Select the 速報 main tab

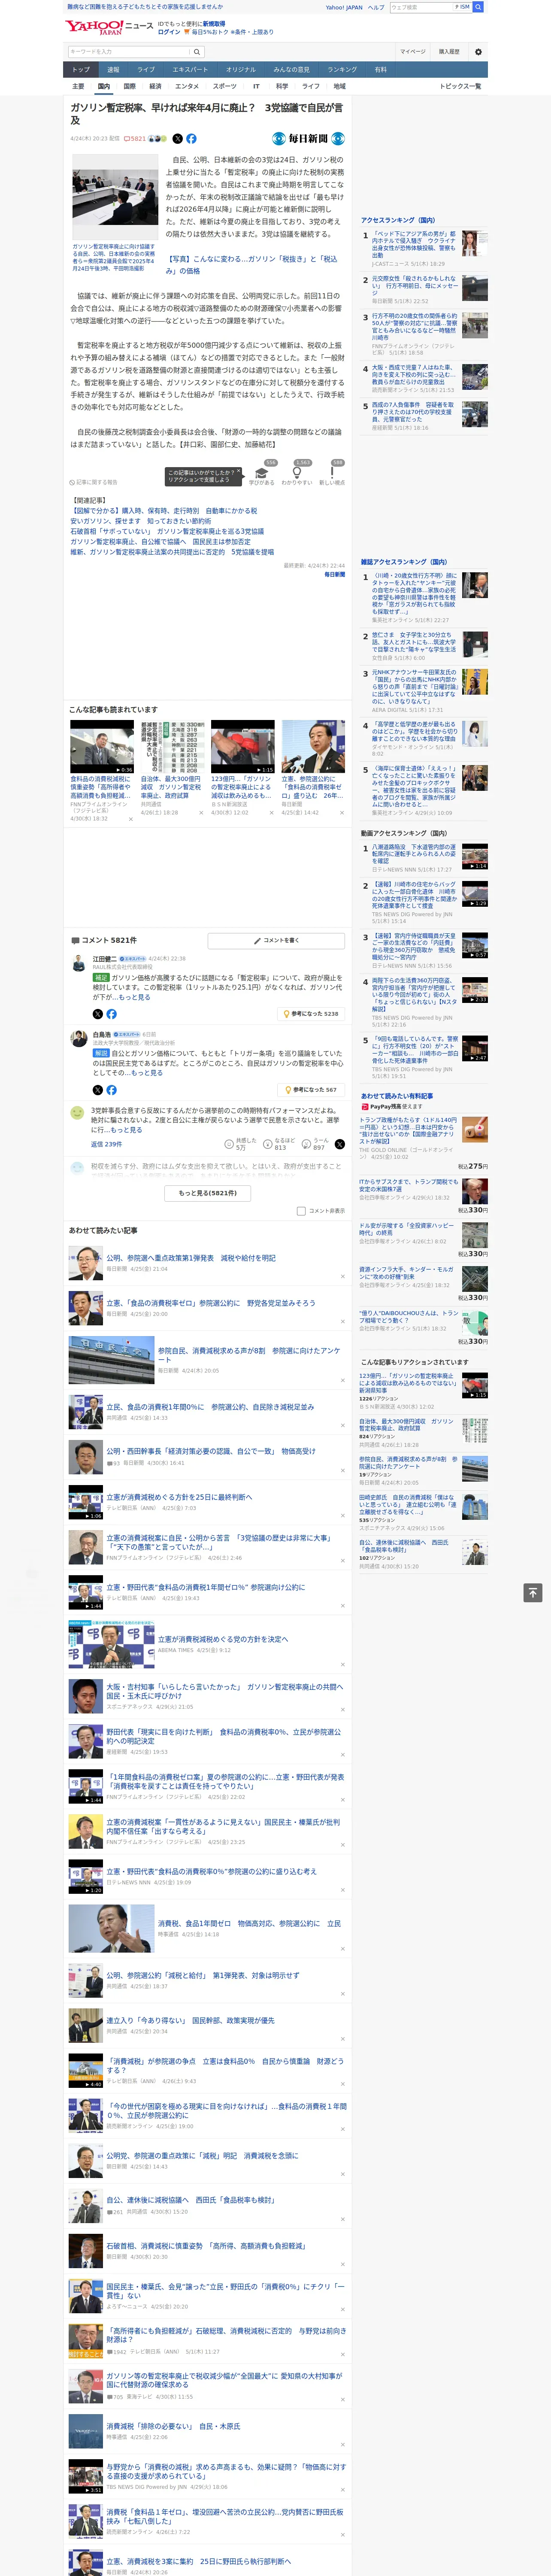113,70
